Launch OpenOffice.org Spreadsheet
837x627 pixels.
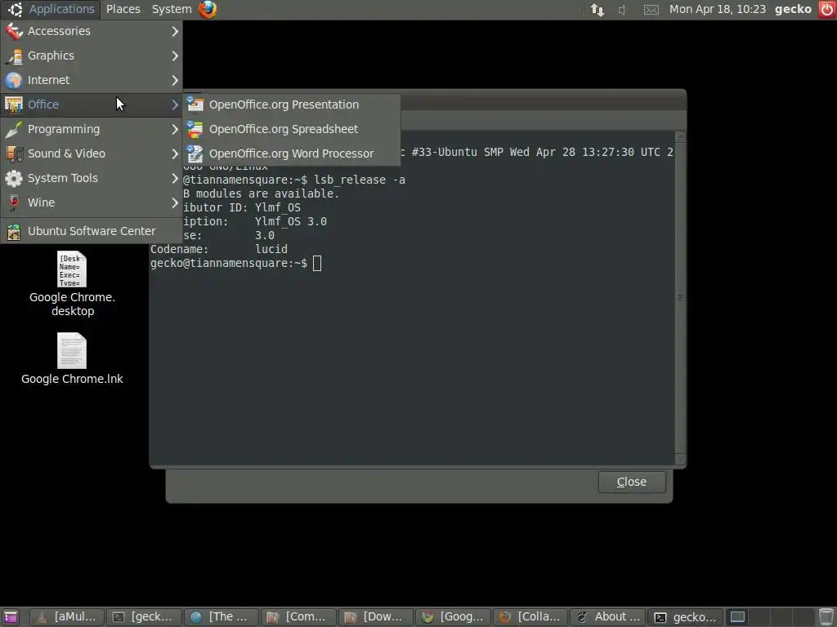pyautogui.click(x=292, y=129)
